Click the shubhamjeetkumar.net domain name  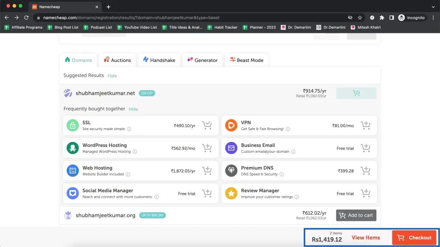tap(105, 93)
